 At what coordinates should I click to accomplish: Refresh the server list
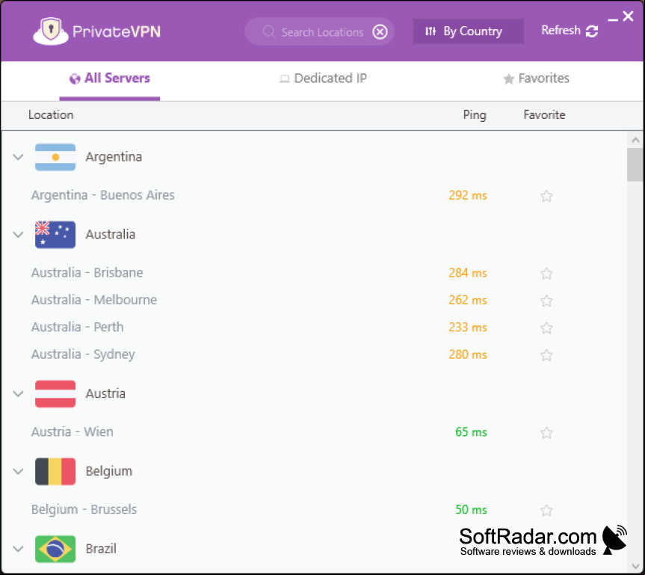pos(570,31)
